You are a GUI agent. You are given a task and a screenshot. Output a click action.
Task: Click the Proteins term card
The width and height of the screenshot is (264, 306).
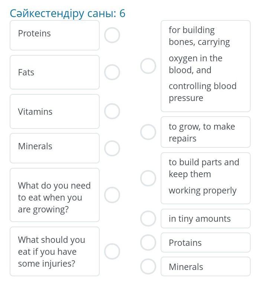pyautogui.click(x=54, y=35)
